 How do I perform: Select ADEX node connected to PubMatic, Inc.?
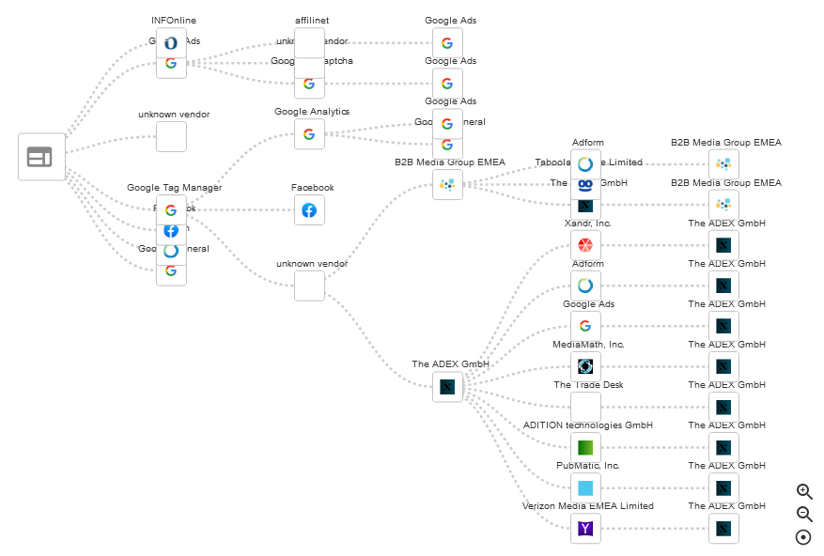coord(724,488)
